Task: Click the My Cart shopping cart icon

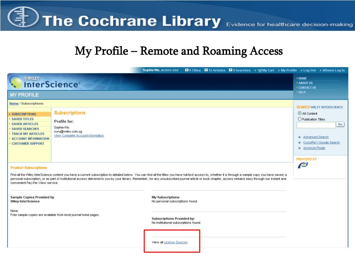Action: 259,70
